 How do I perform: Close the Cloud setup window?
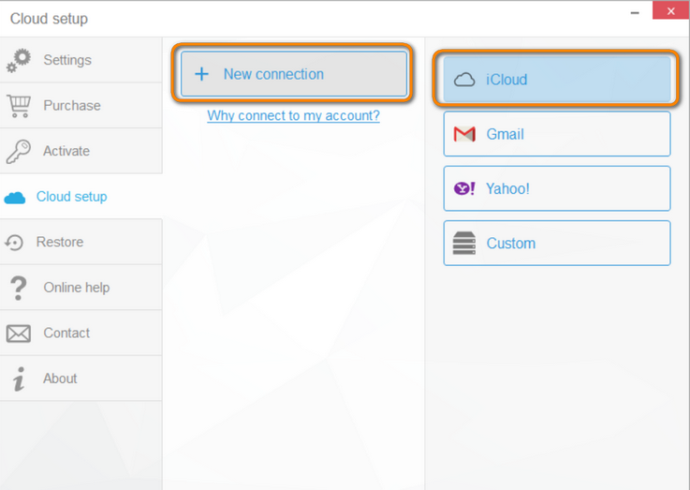tap(670, 11)
